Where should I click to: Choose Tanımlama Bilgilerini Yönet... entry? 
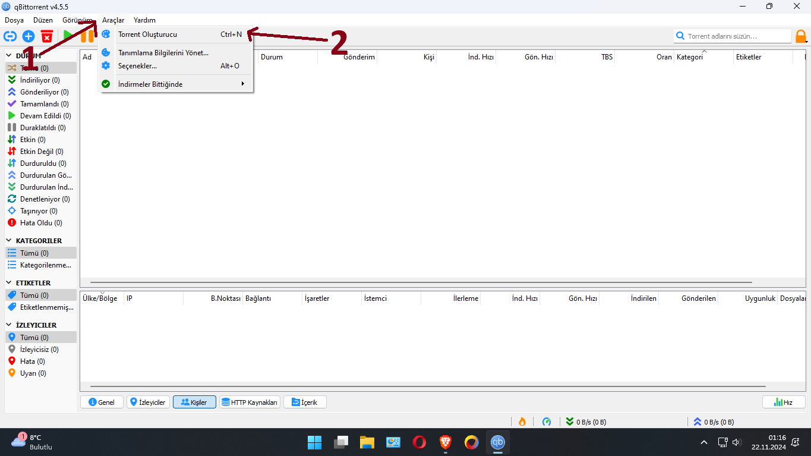click(x=176, y=53)
